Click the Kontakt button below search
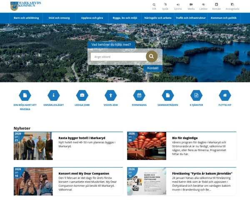 tap(153, 68)
